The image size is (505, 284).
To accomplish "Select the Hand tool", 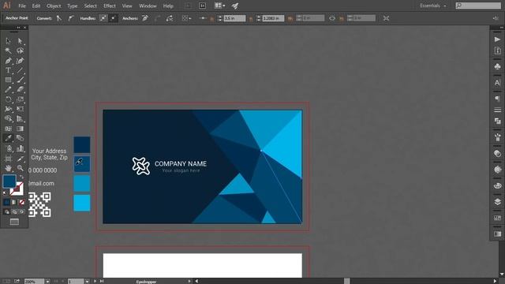I will (8, 168).
